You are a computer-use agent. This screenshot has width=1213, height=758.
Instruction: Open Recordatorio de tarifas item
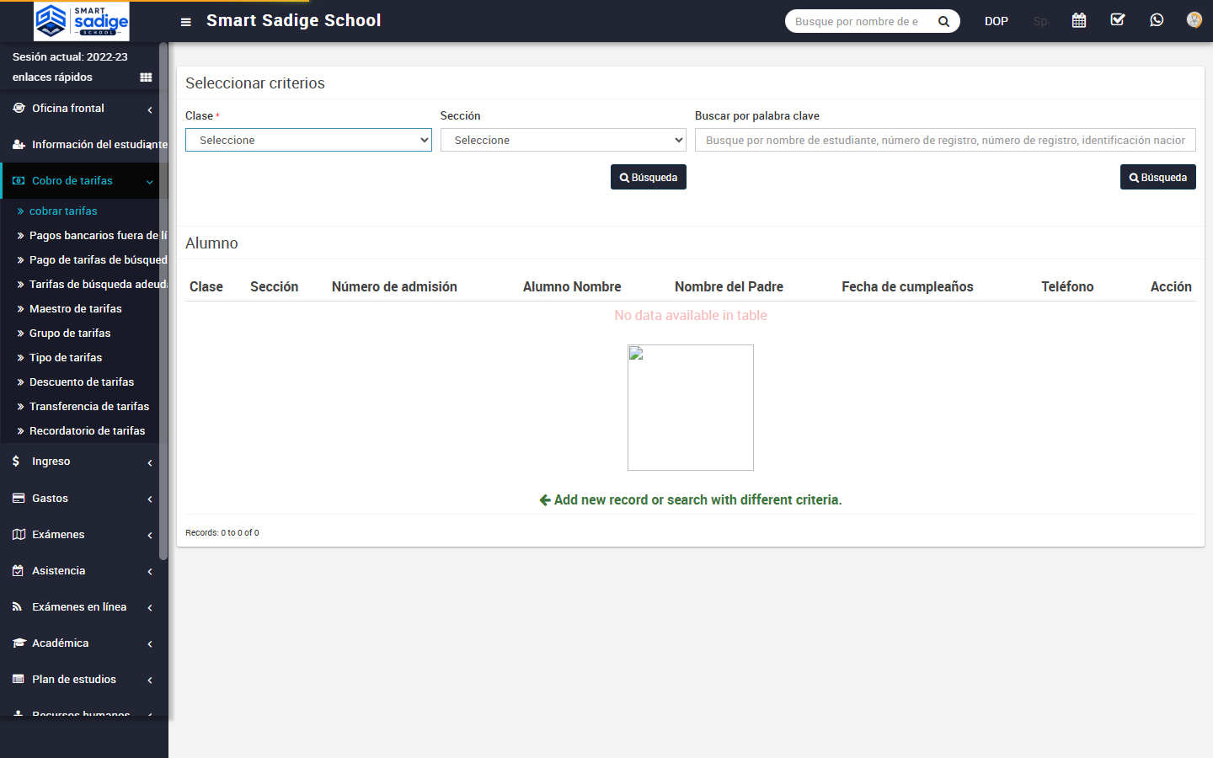87,430
